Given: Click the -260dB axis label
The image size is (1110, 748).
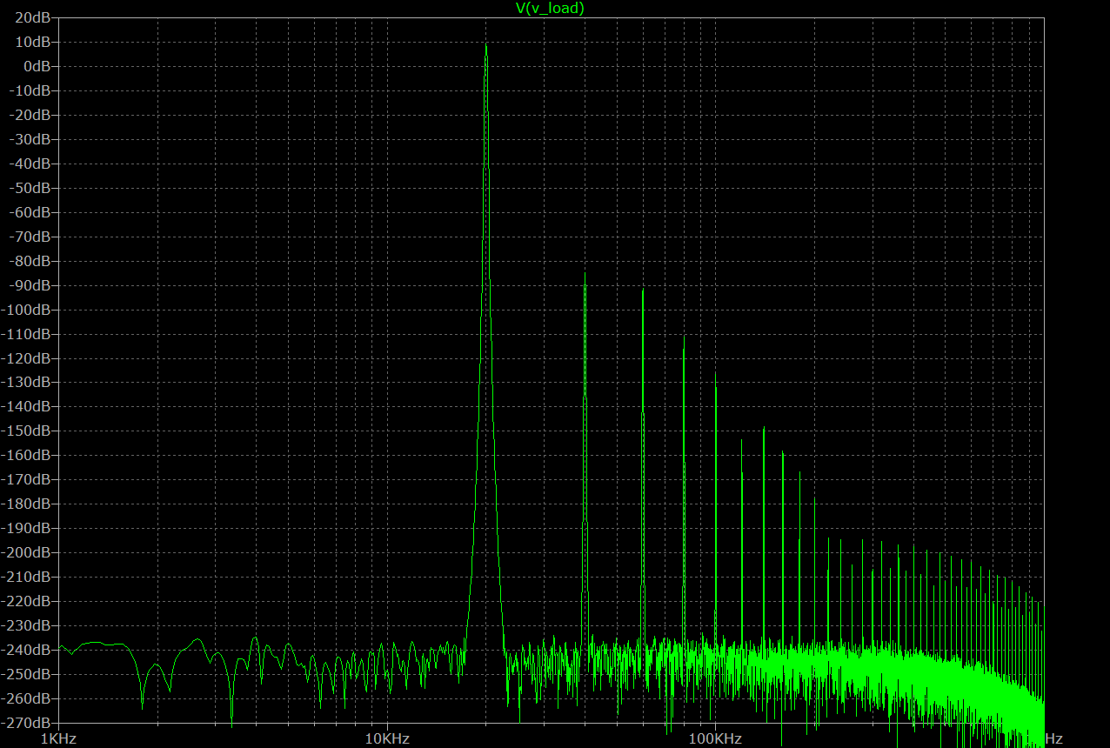Looking at the screenshot, I should [27, 698].
